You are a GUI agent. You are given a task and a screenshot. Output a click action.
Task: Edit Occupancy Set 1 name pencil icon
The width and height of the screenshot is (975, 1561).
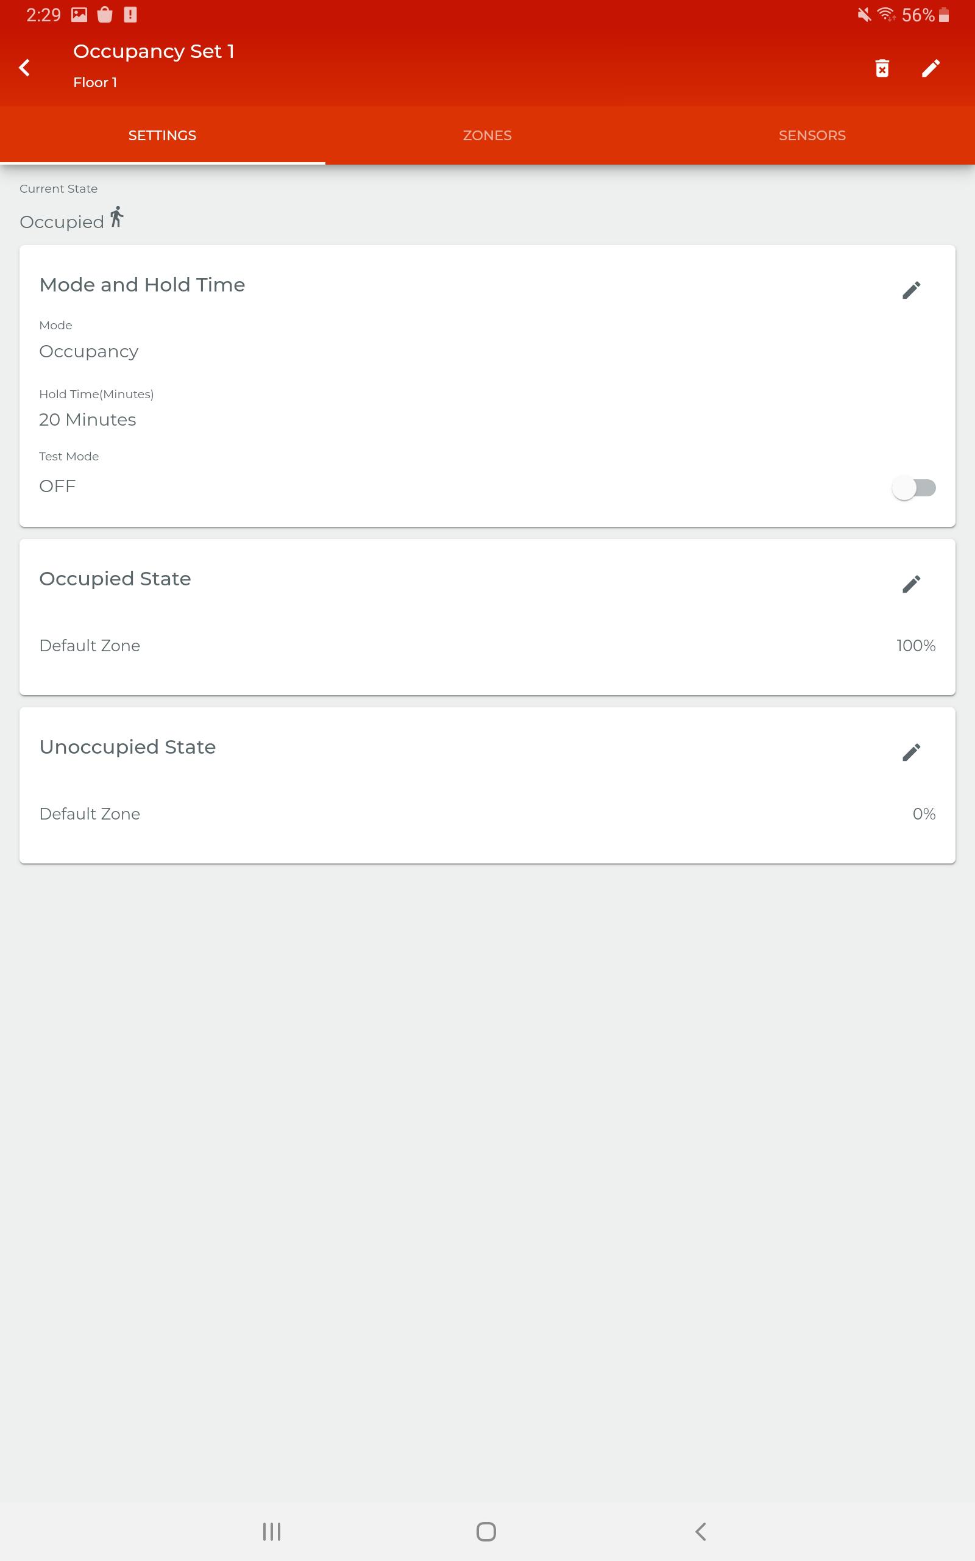click(x=931, y=68)
